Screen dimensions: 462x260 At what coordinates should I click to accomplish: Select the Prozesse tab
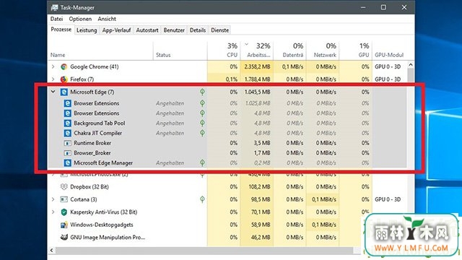tap(61, 30)
